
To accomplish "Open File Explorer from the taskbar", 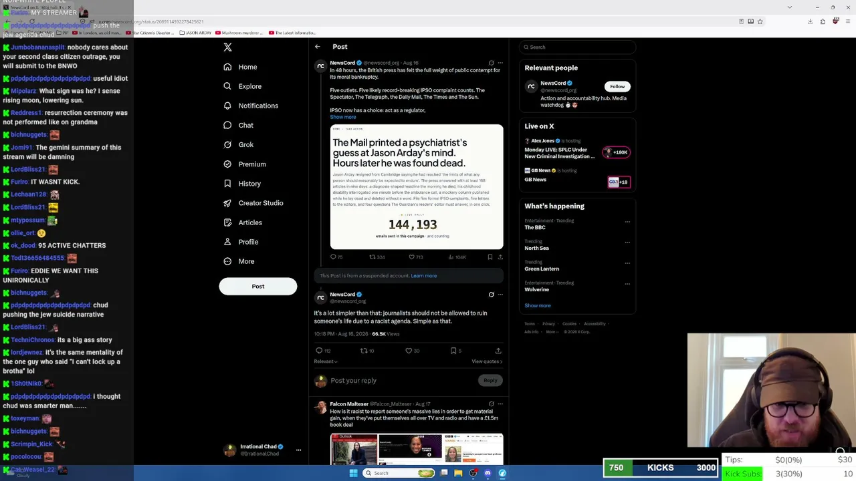I will click(x=459, y=473).
